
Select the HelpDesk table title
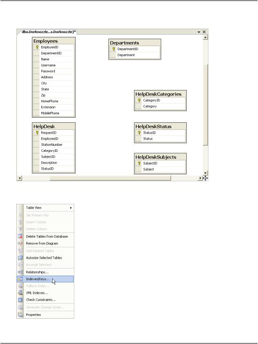[x=54, y=127]
